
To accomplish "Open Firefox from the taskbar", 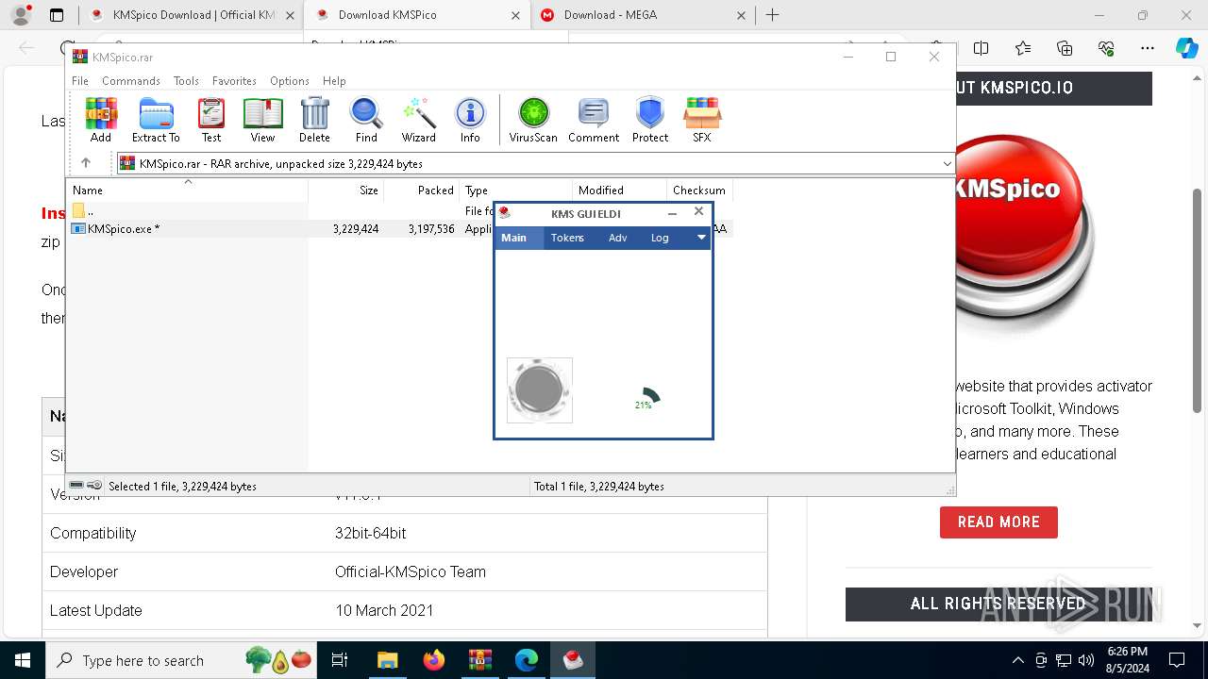I will pos(434,660).
